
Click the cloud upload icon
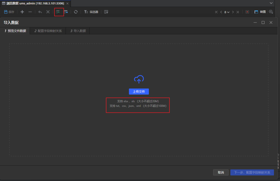pos(139,79)
